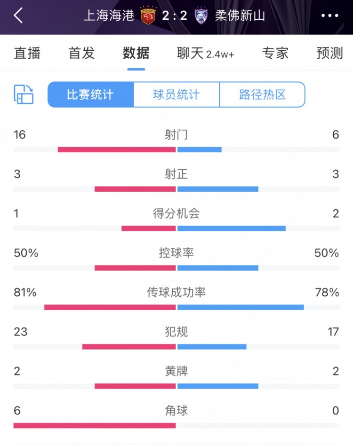This screenshot has height=445, width=353.
Task: Open the 首发 lineup tab
Action: coord(82,53)
